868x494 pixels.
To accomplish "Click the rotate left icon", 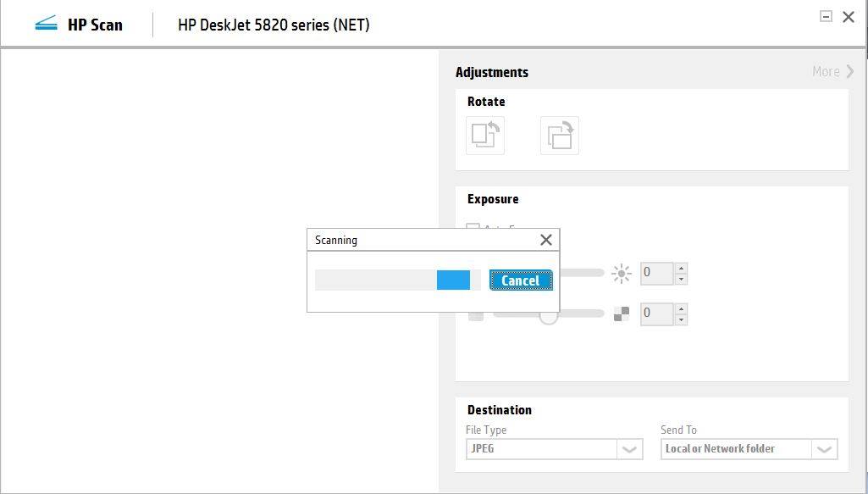I will tap(485, 136).
